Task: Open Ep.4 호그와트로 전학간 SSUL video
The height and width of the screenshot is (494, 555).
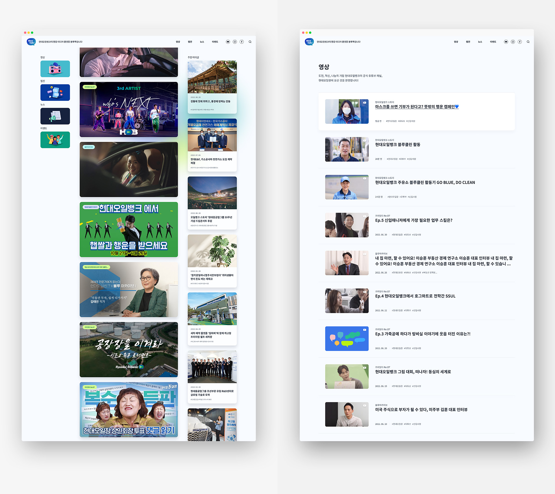Action: coord(415,296)
